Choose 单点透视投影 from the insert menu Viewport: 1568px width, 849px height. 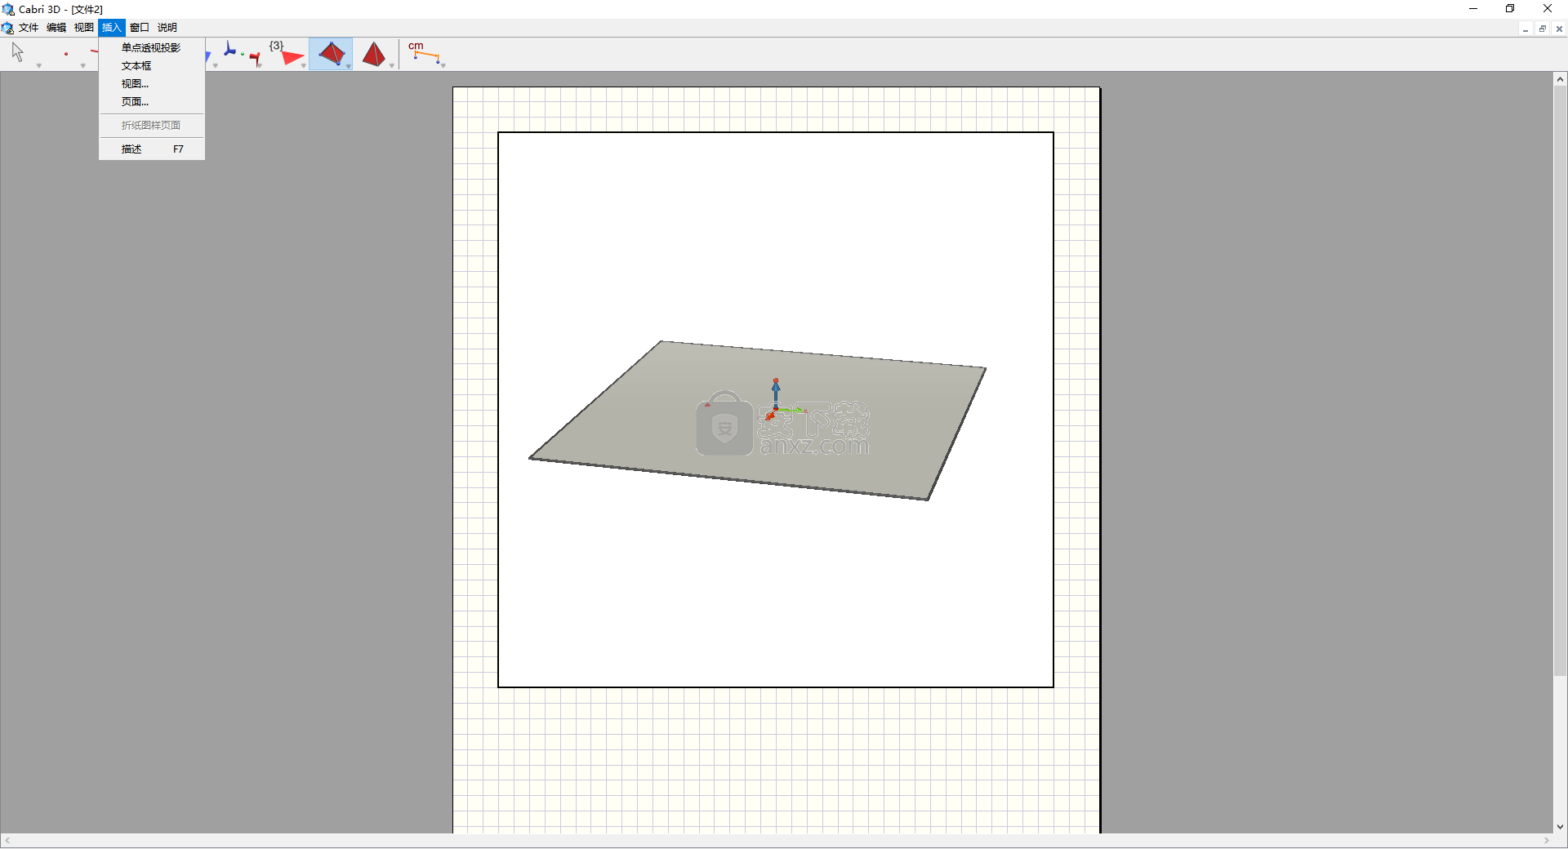pyautogui.click(x=152, y=47)
